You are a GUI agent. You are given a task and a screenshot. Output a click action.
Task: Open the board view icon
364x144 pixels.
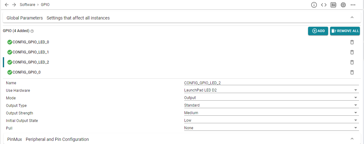[x=334, y=5]
